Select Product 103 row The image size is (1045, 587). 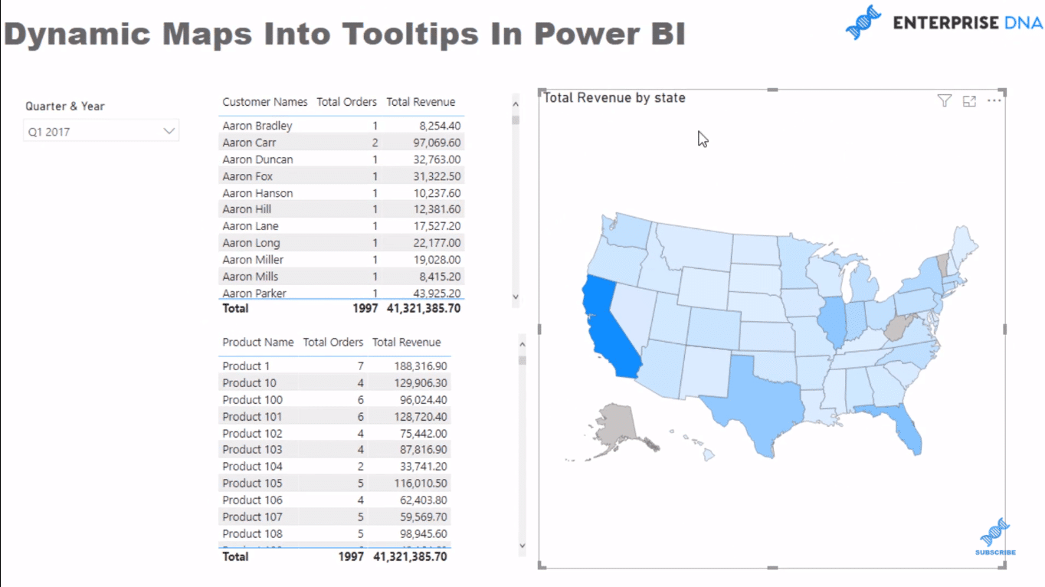tap(335, 450)
